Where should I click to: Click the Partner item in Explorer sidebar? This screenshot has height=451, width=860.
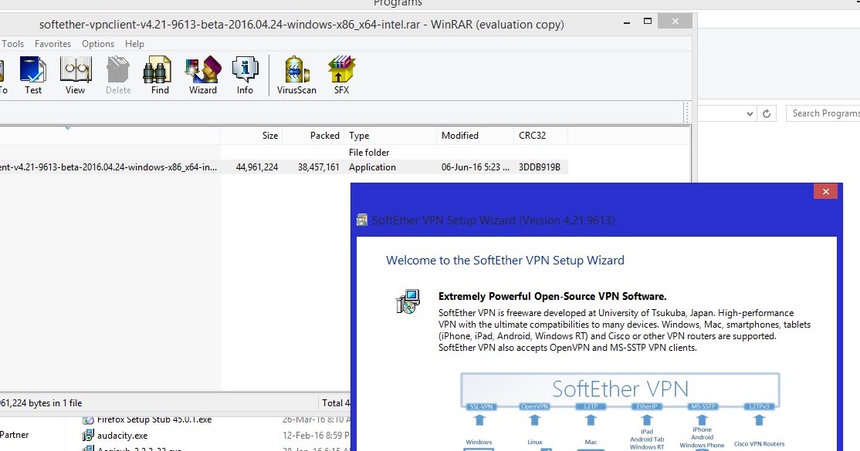[x=14, y=435]
